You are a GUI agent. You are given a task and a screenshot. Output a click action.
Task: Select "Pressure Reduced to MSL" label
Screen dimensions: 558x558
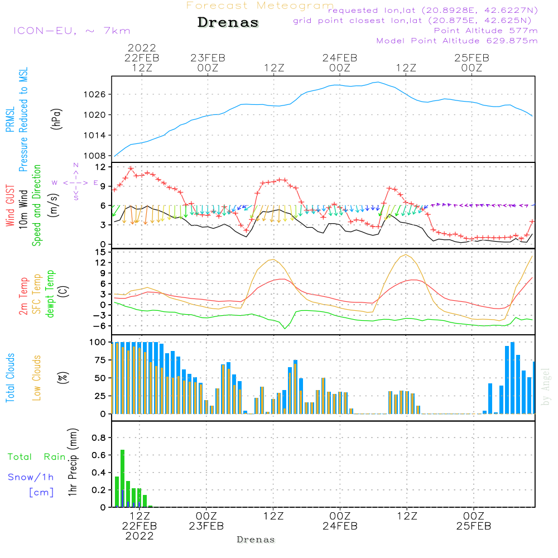point(23,119)
